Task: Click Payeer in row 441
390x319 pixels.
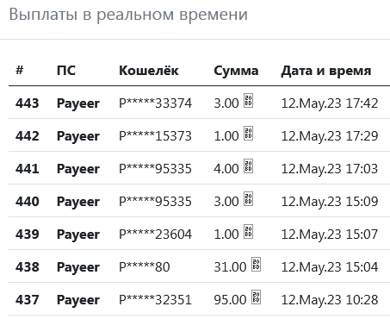Action: pyautogui.click(x=78, y=169)
